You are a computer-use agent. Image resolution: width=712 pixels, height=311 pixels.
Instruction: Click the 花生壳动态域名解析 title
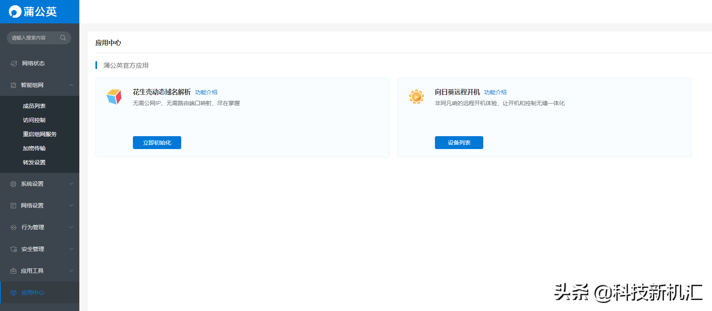[x=162, y=92]
